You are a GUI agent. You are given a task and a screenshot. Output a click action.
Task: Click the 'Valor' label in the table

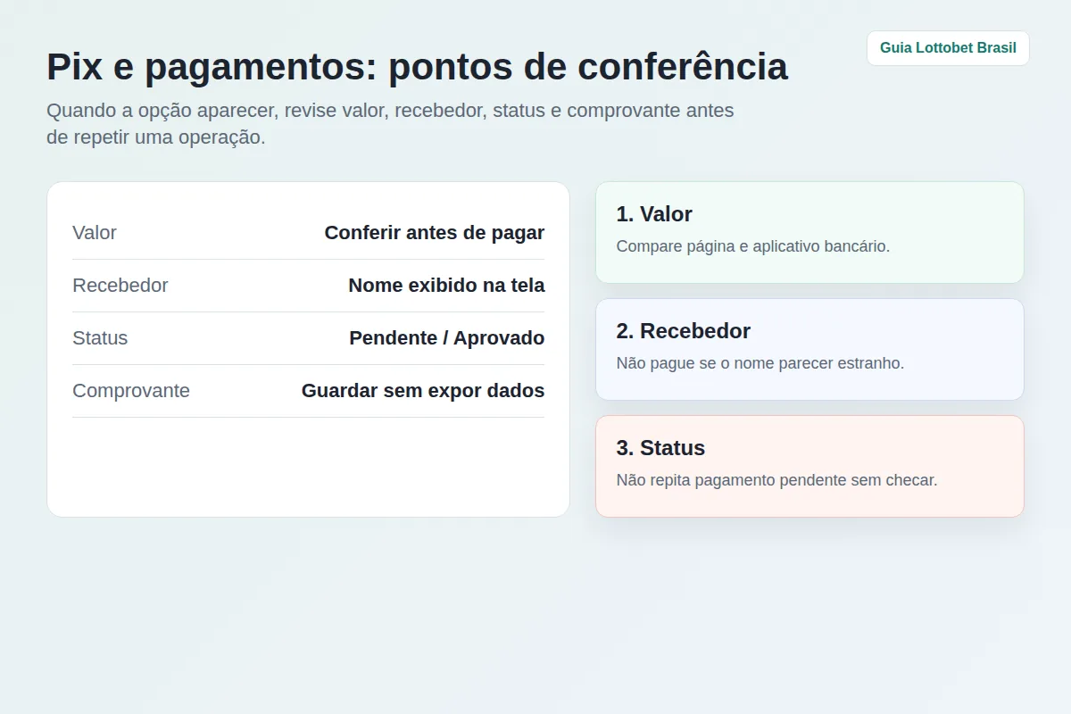pos(95,233)
